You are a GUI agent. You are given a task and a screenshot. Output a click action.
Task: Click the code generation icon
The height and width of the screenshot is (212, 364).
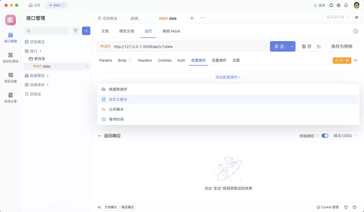[x=355, y=60]
